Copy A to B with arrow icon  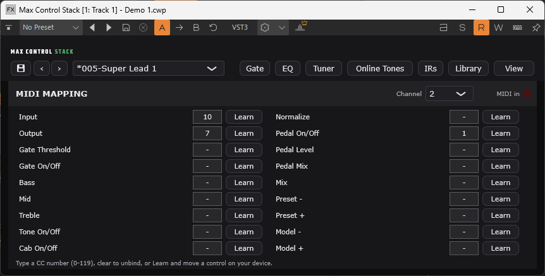[180, 27]
